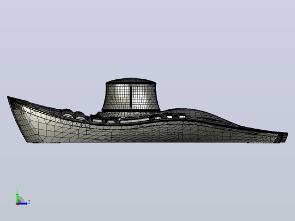This screenshot has width=295, height=221.
Task: Select the domed cylindrical knob on the model
Action: click(x=131, y=95)
